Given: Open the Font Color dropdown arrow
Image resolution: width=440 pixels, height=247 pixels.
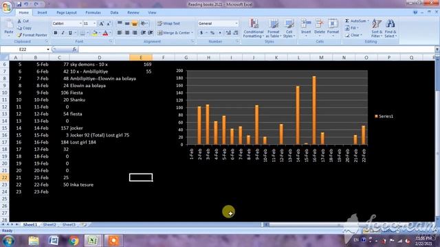Looking at the screenshot, I should (110, 33).
